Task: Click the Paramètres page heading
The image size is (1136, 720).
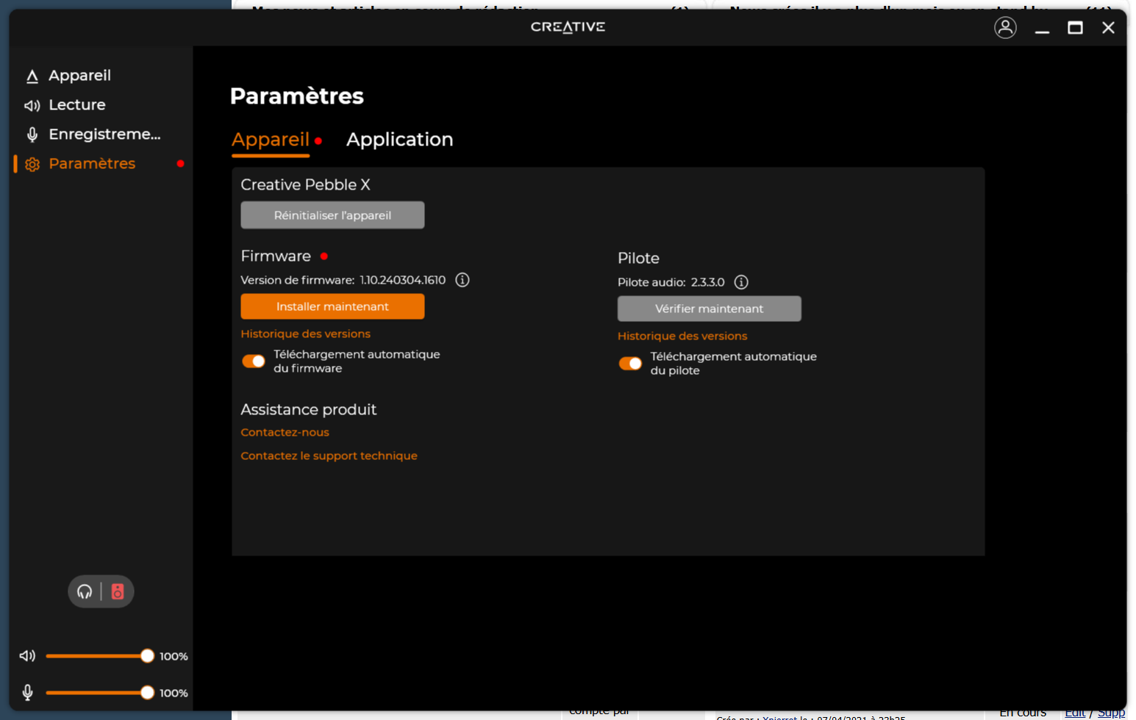Action: click(297, 96)
